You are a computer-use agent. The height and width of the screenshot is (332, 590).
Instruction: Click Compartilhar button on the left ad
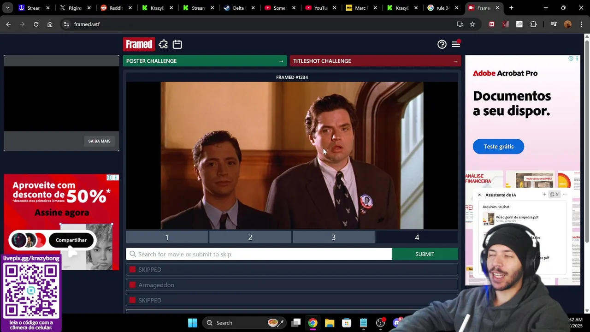[x=71, y=240]
